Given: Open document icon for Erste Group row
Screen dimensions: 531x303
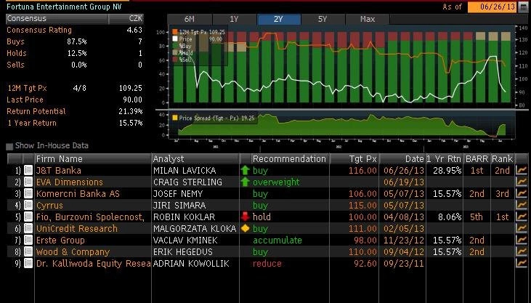Looking at the screenshot, I should tap(28, 240).
